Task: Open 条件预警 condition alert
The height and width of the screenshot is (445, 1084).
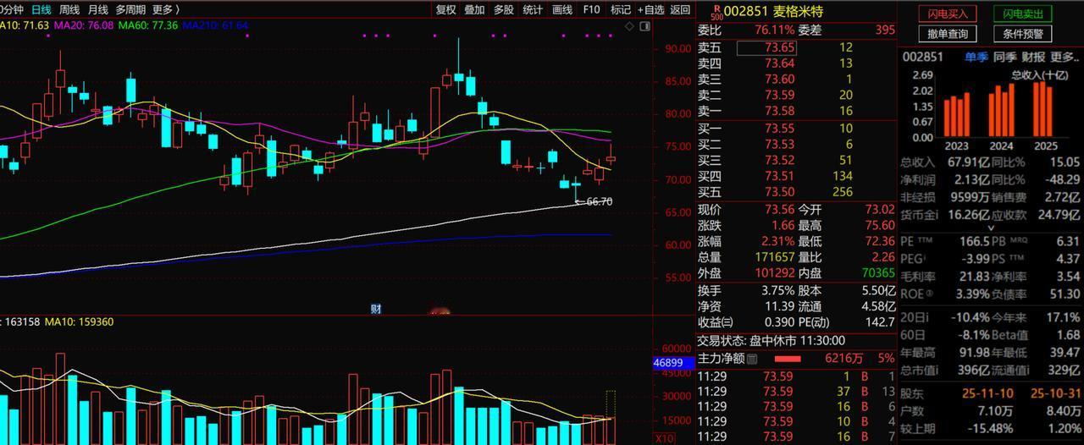Action: coord(1024,34)
